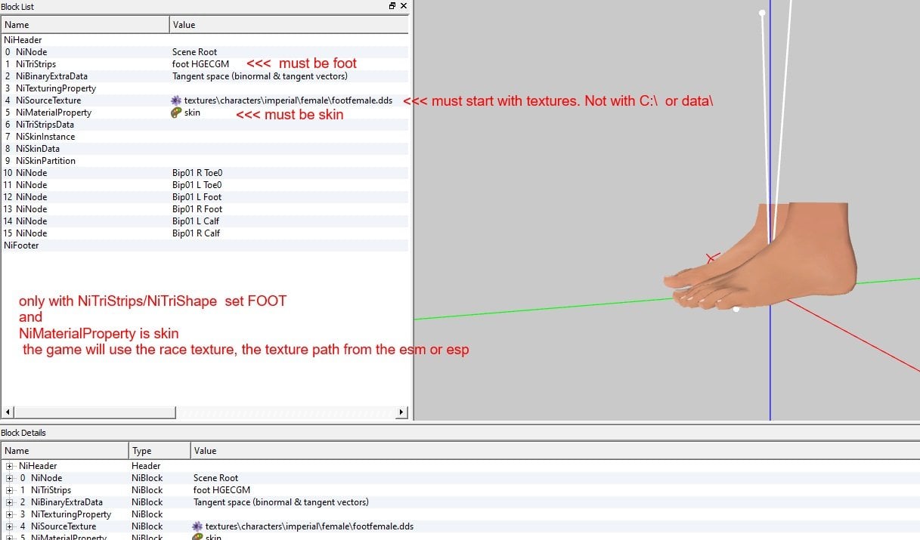Expand 4 NiSourceTexture in Block Details
Viewport: 920px width, 540px height.
10,526
